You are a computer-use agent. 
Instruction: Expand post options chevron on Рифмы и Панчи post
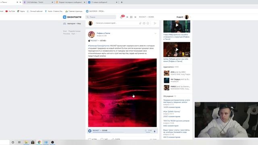point(155,33)
